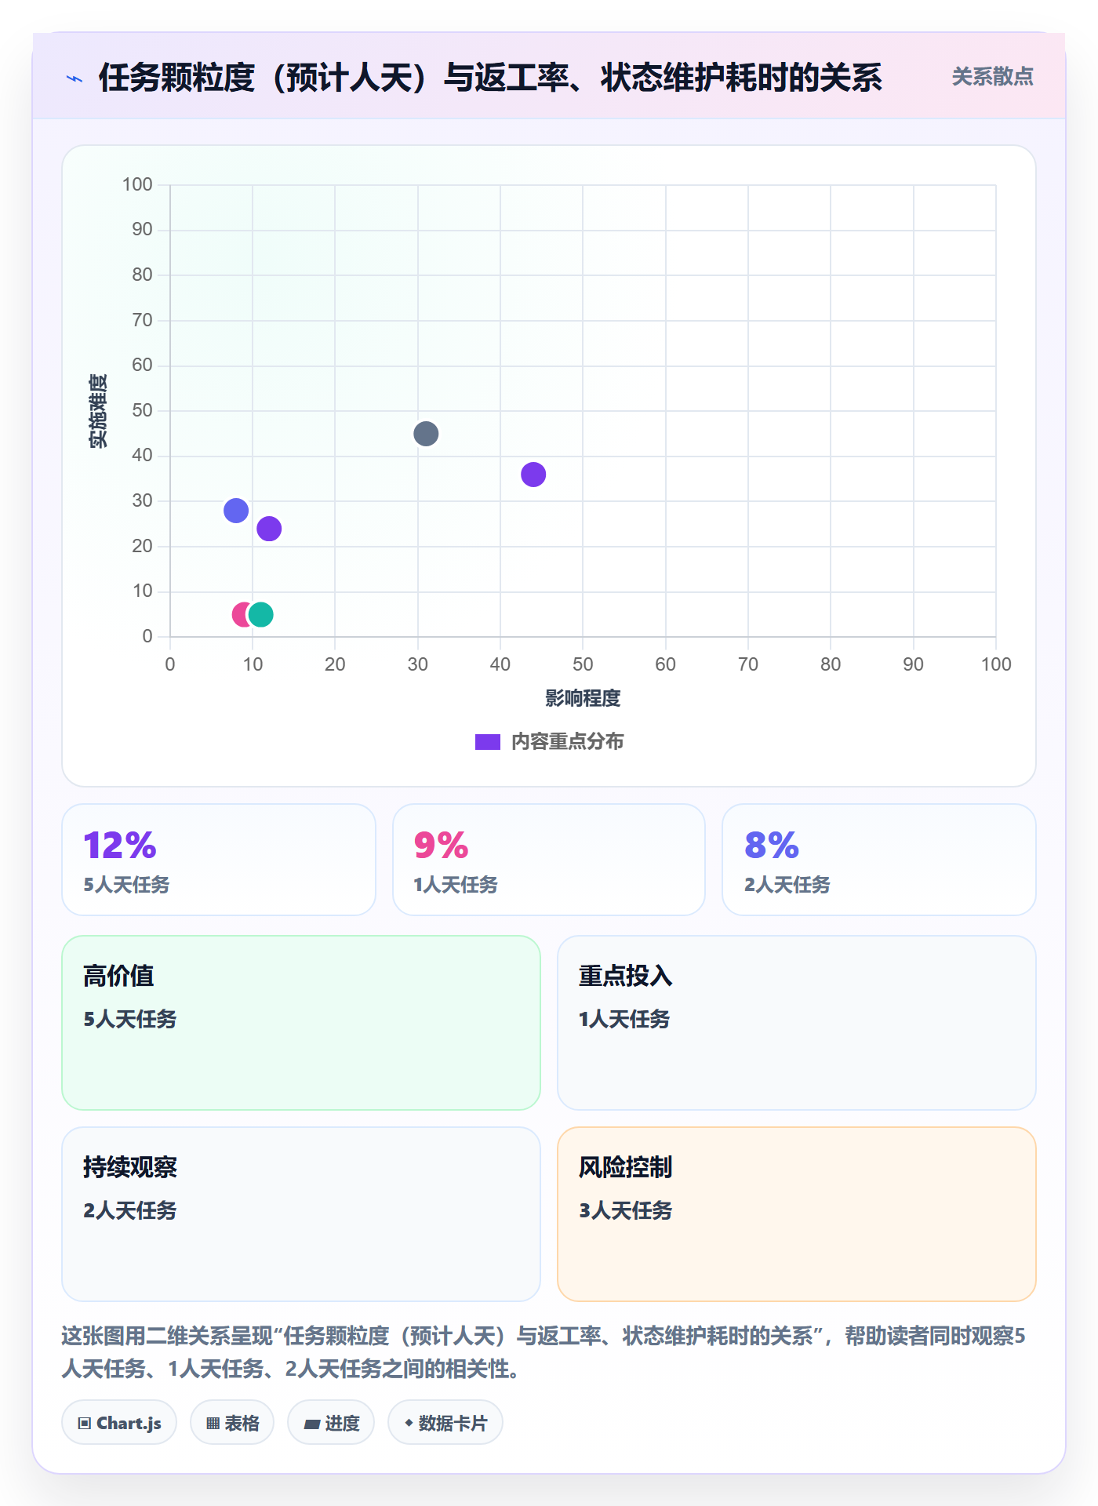This screenshot has width=1098, height=1506.
Task: Open the 9% 1人天任务 stat card
Action: pyautogui.click(x=549, y=860)
